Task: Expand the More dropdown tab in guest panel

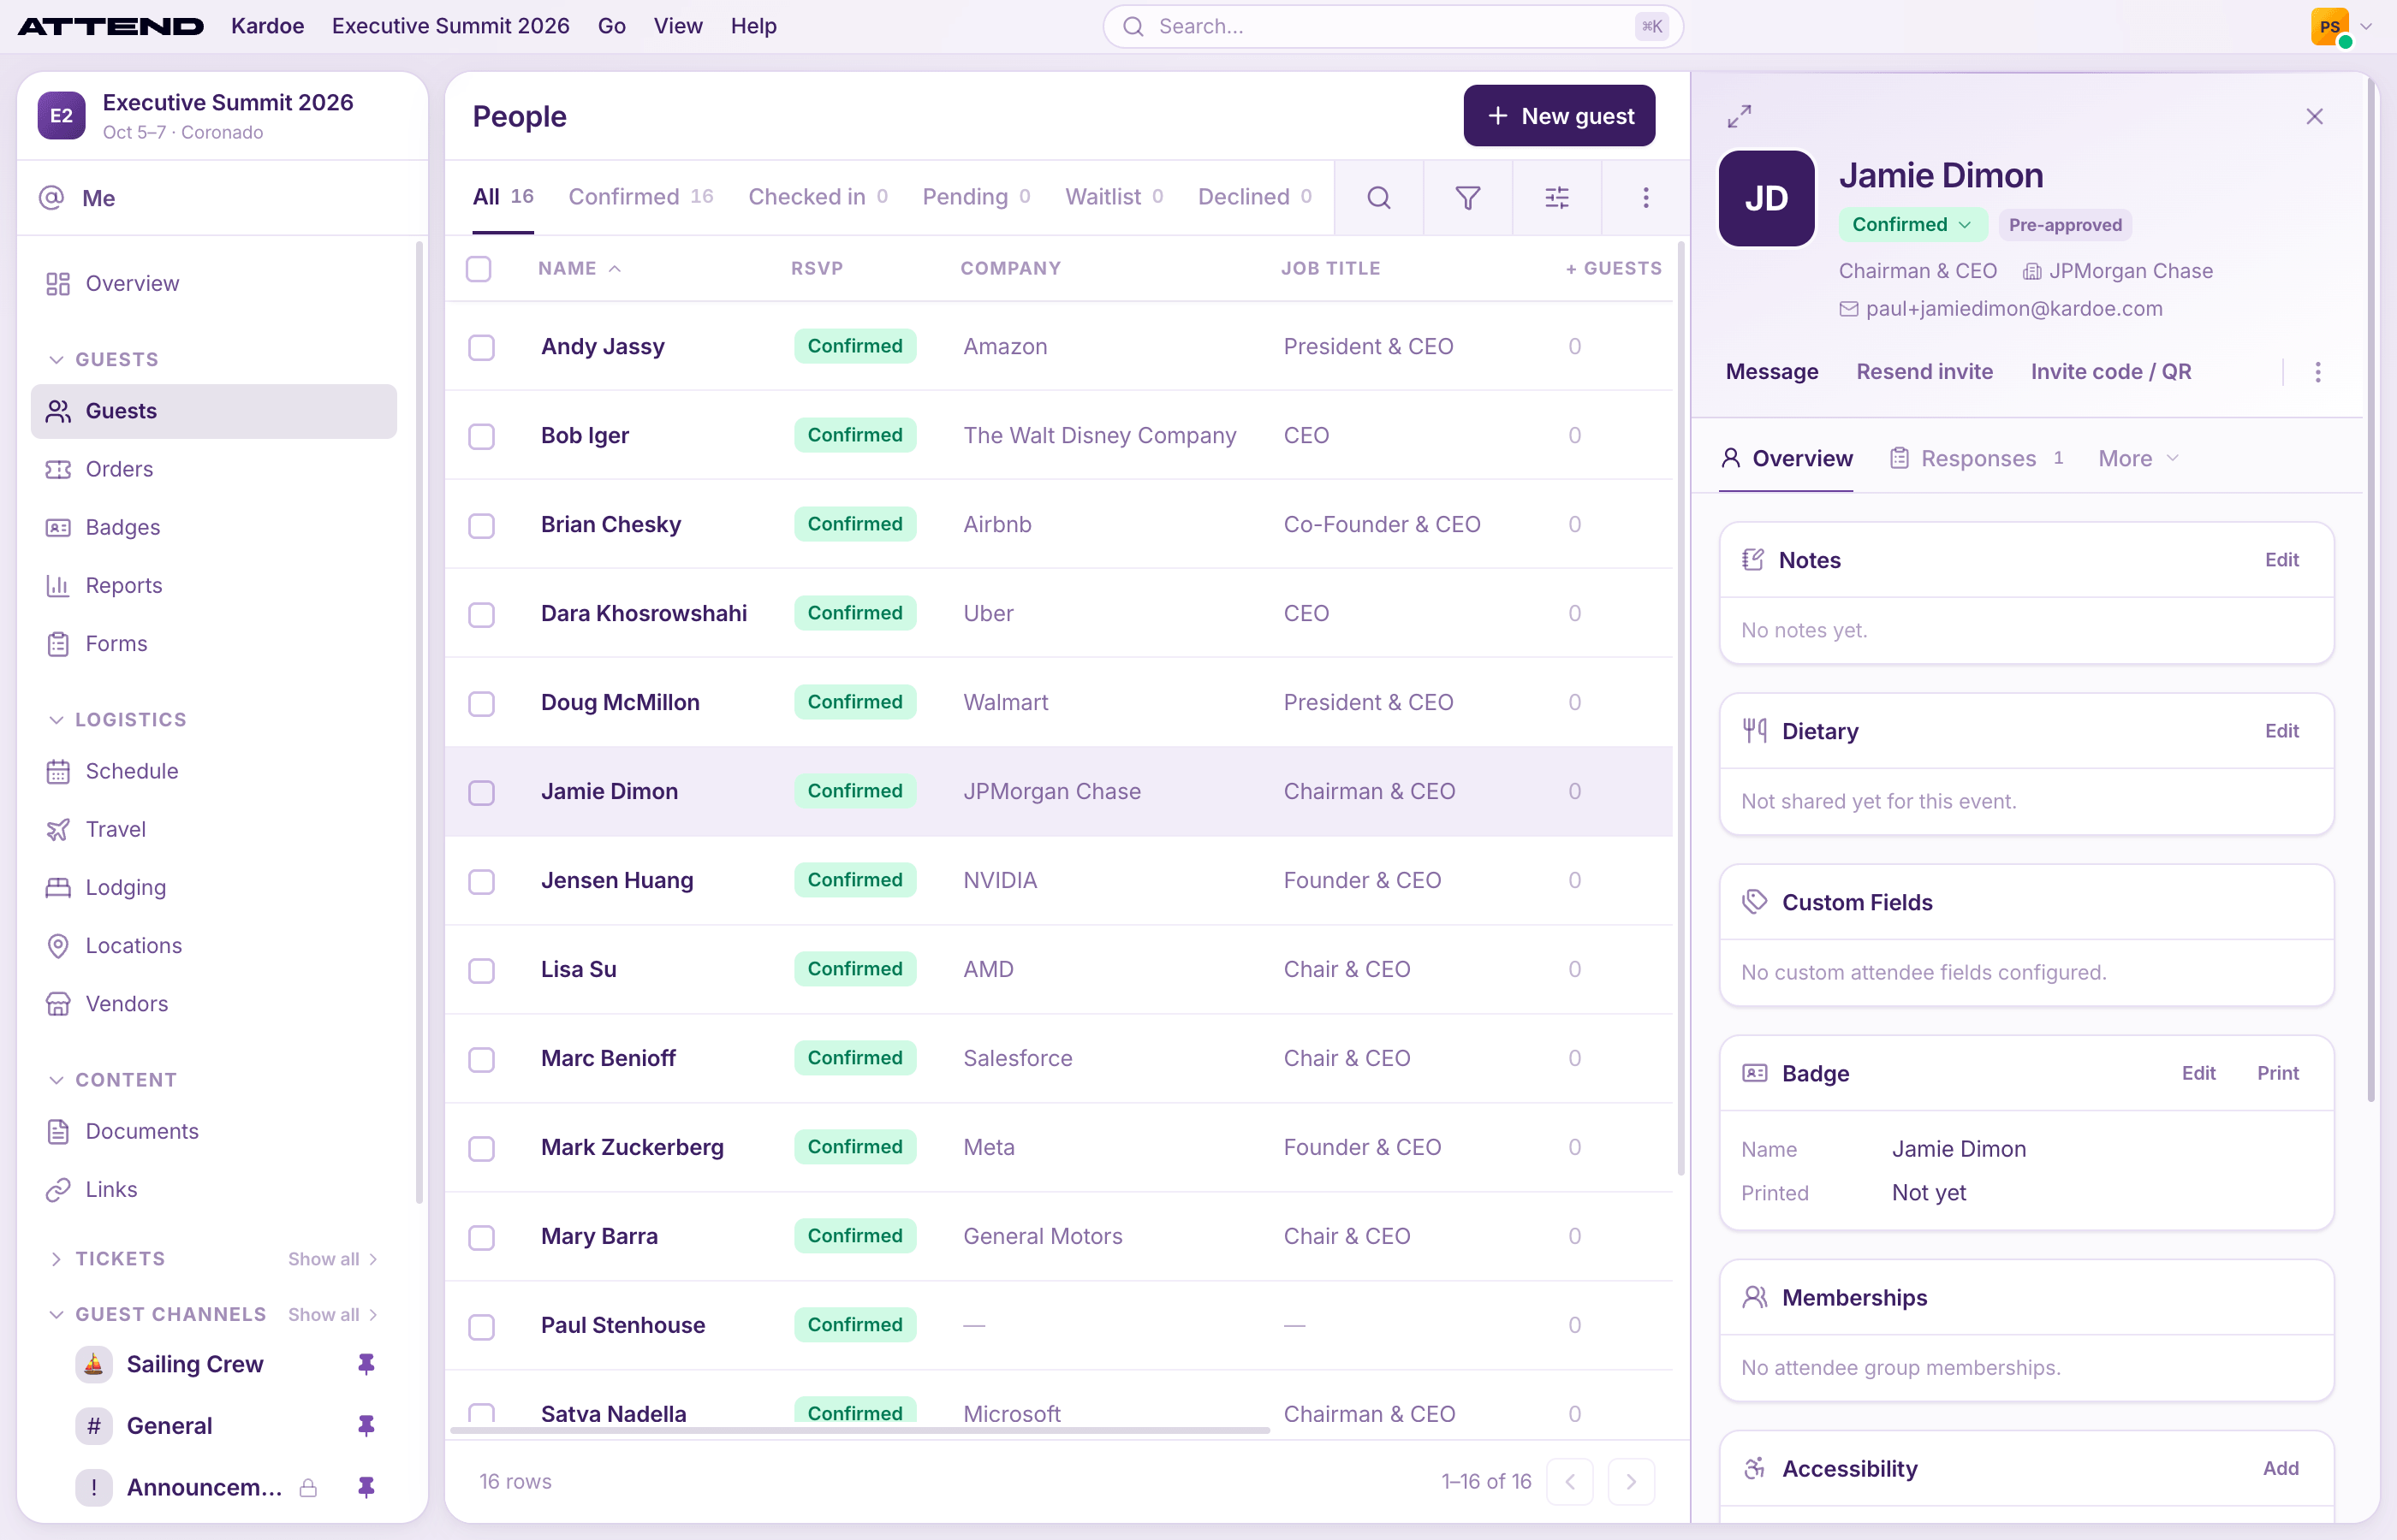Action: click(x=2138, y=458)
